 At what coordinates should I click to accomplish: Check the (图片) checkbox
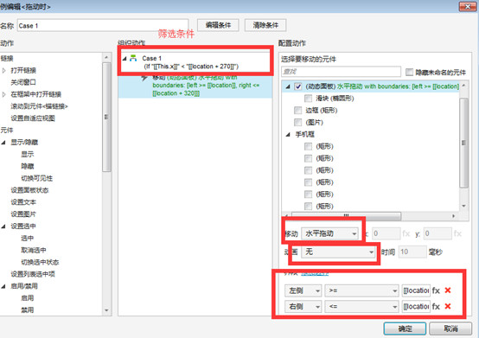[x=297, y=123]
